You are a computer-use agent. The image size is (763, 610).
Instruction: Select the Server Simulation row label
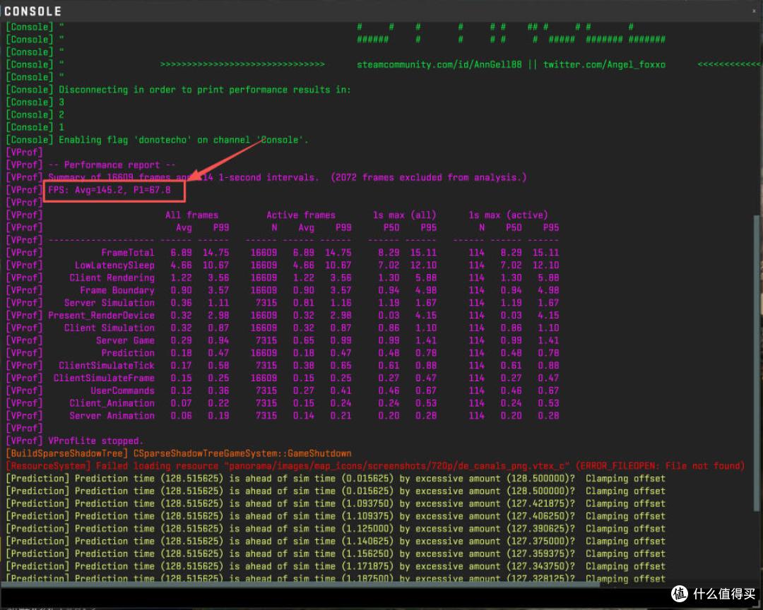(x=110, y=303)
